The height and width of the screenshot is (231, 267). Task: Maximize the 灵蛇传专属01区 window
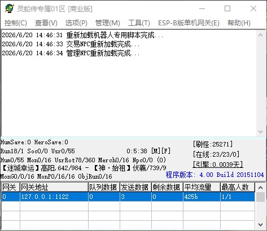pyautogui.click(x=227, y=8)
